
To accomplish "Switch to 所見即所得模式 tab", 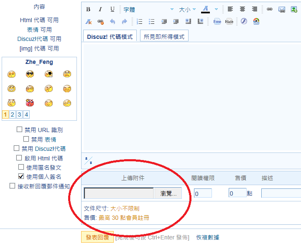I will pos(164,36).
